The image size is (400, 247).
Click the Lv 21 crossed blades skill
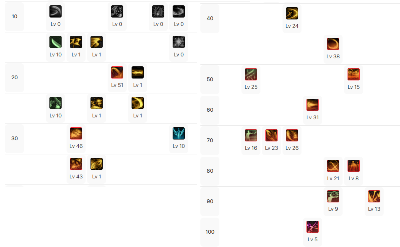pos(333,166)
